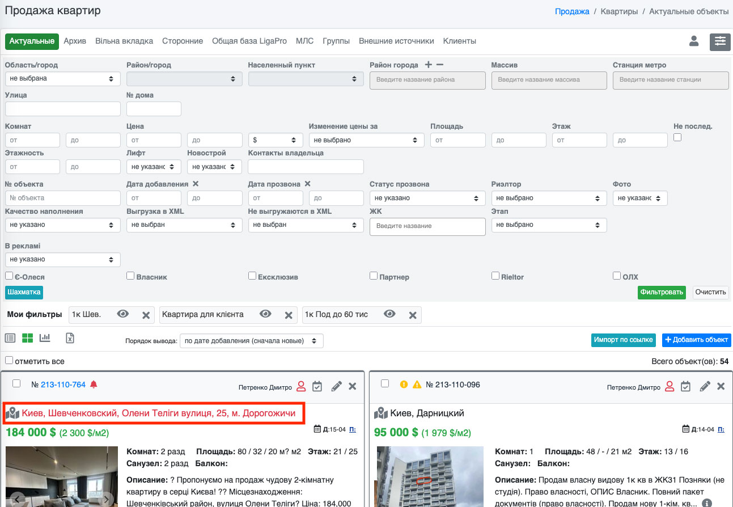Image resolution: width=733 pixels, height=507 pixels.
Task: Switch to the grid view icon
Action: click(x=27, y=338)
